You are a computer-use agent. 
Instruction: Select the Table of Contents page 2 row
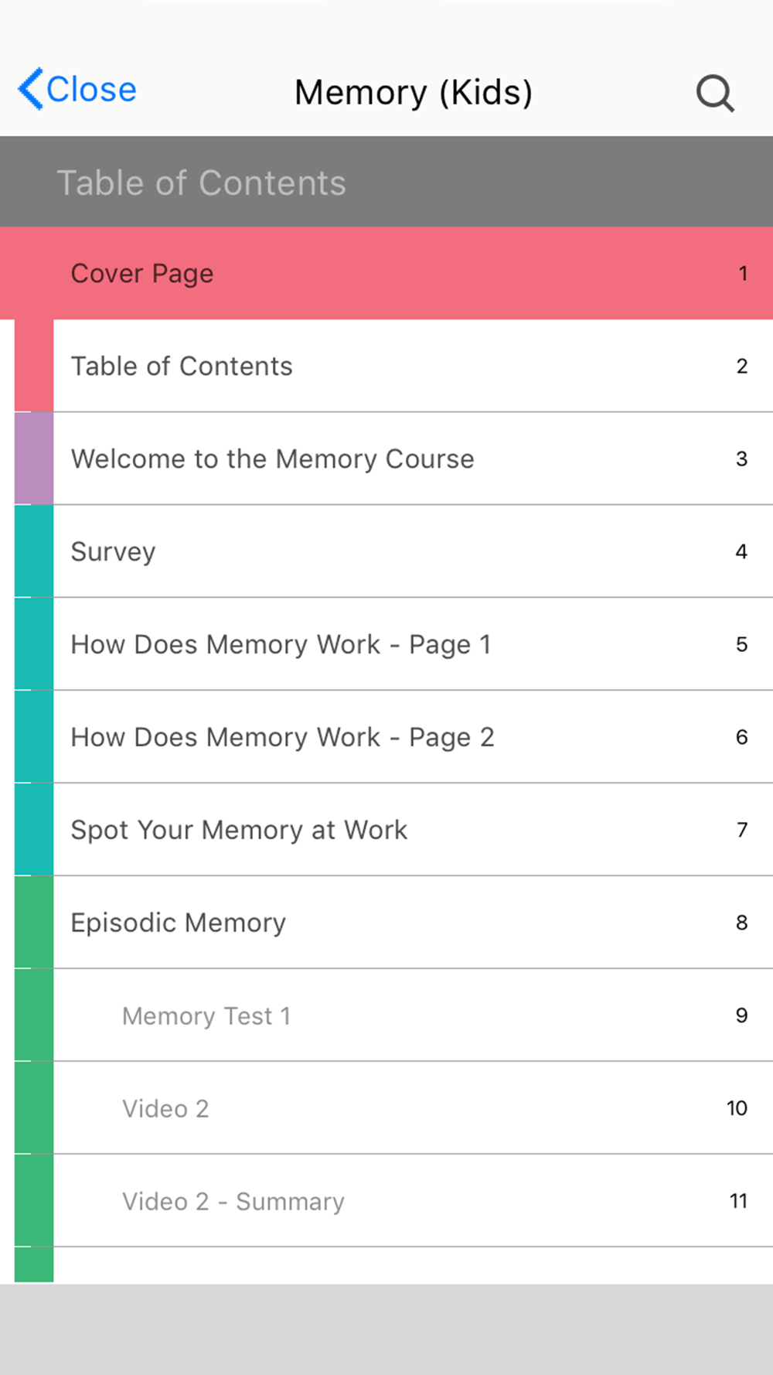pyautogui.click(x=413, y=366)
